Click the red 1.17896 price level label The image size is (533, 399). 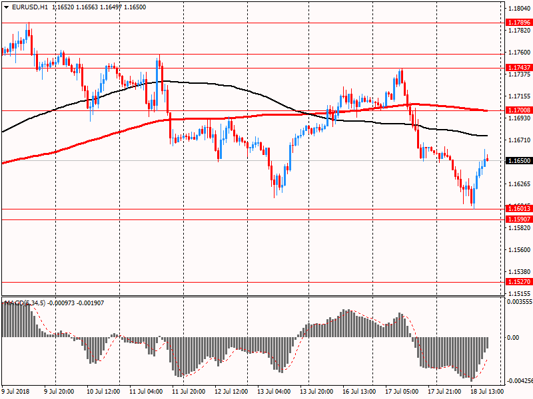[519, 23]
